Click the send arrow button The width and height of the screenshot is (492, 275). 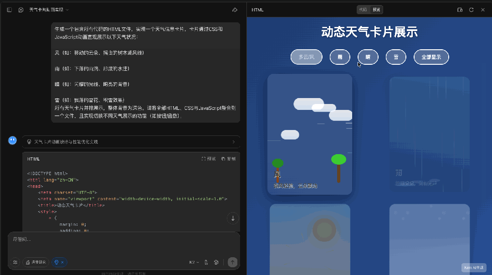pyautogui.click(x=232, y=262)
